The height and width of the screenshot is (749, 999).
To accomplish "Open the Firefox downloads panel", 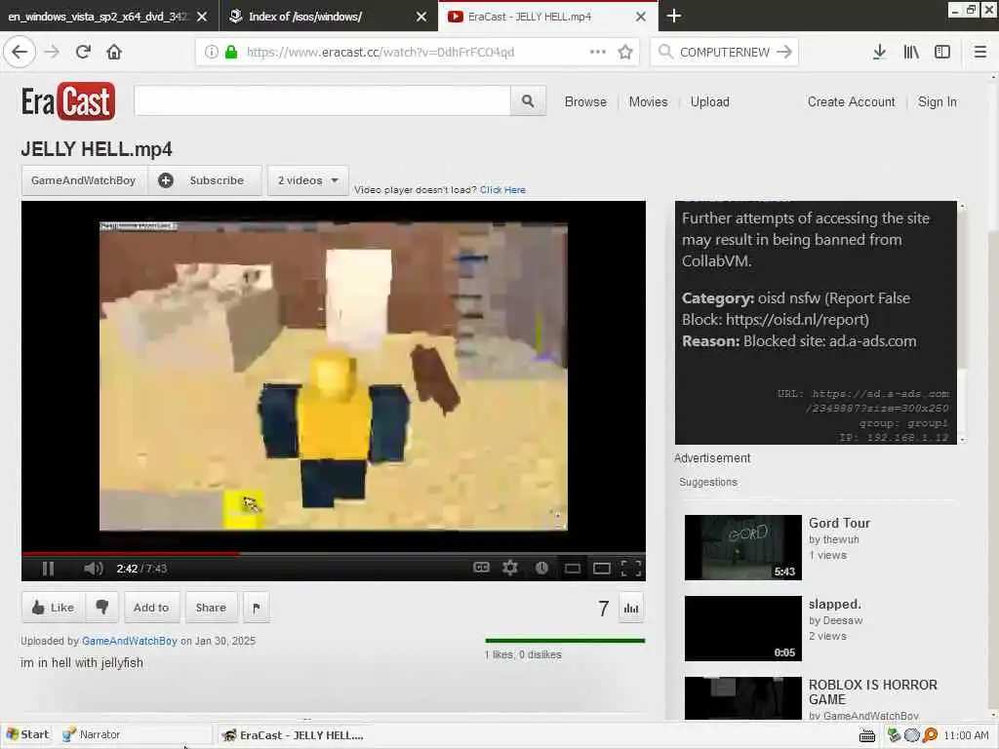I will click(879, 52).
